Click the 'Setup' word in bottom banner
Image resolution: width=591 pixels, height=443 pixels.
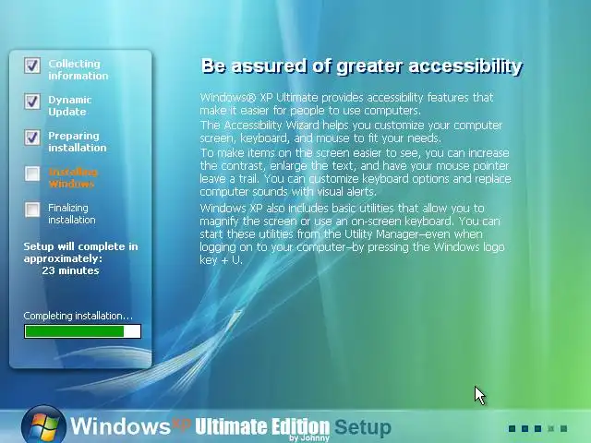363,427
